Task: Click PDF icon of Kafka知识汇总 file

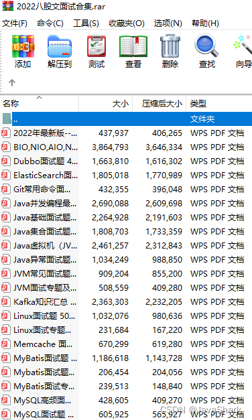Action: (x=6, y=302)
